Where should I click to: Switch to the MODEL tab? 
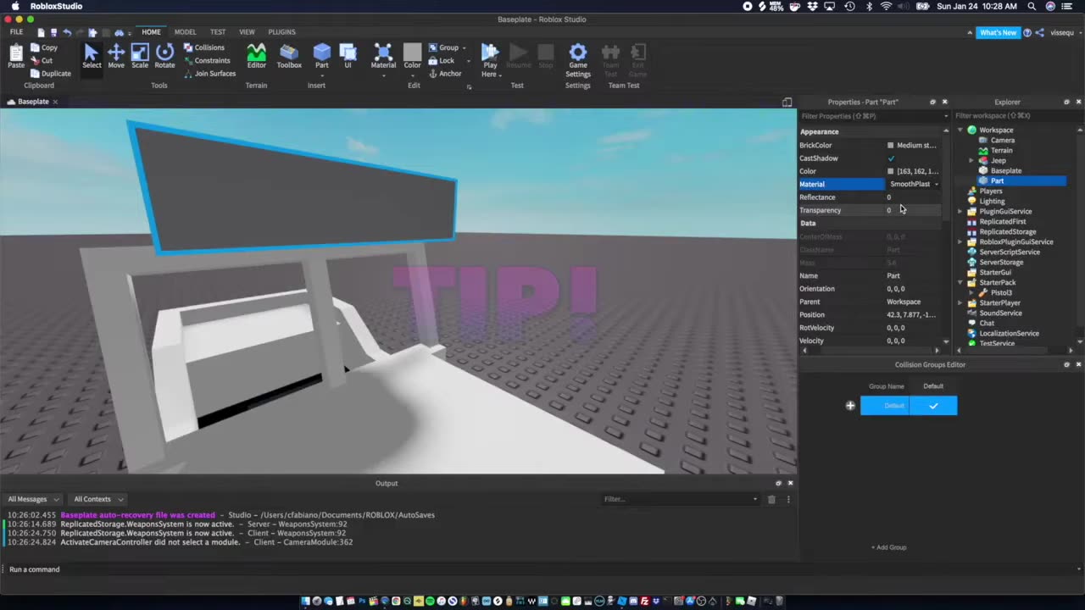click(185, 32)
